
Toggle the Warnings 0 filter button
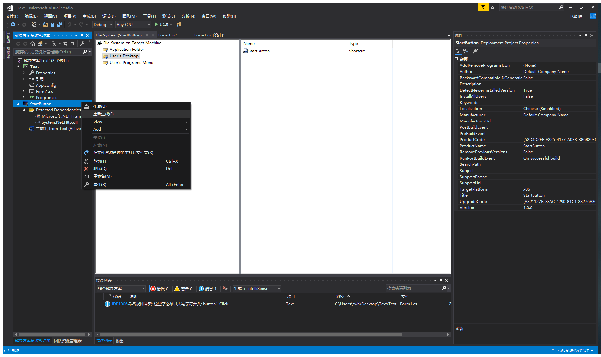pos(184,289)
